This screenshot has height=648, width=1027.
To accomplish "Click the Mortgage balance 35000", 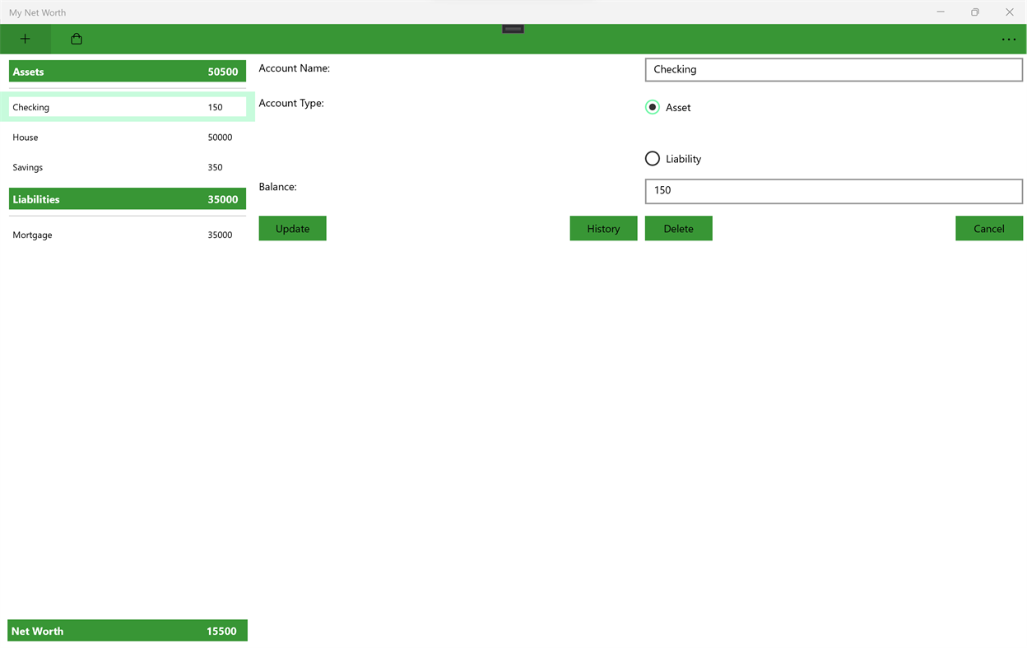I will coord(220,235).
